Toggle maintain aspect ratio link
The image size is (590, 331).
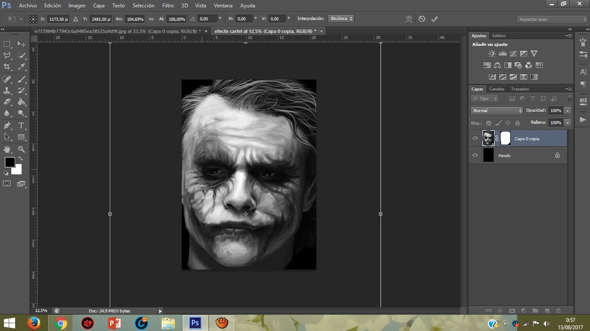click(151, 19)
